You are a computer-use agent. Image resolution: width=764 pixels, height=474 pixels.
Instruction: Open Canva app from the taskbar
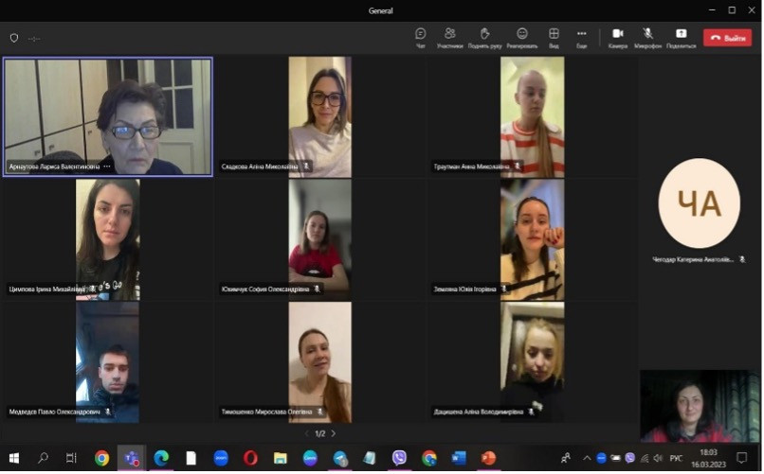pos(310,458)
